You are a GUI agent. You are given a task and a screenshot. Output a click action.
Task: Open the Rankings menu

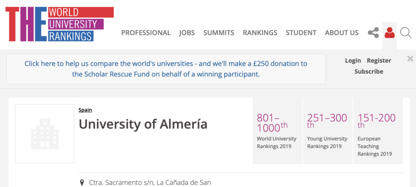[x=260, y=33]
